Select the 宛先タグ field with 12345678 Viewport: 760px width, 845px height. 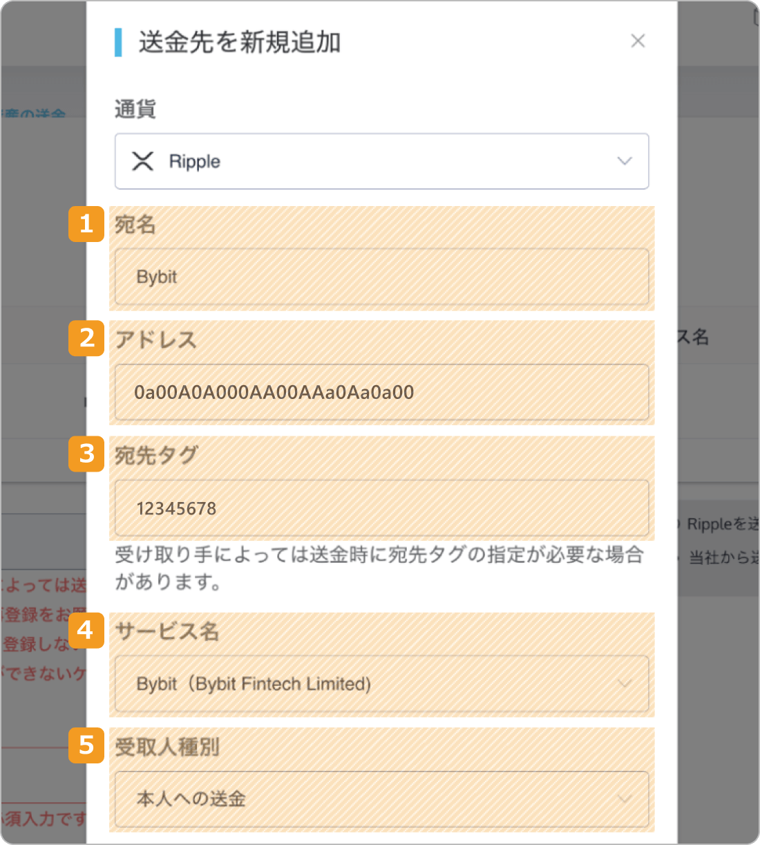point(381,508)
